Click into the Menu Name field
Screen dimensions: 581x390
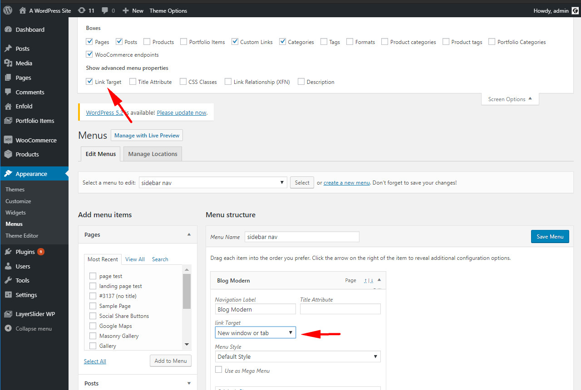(302, 237)
